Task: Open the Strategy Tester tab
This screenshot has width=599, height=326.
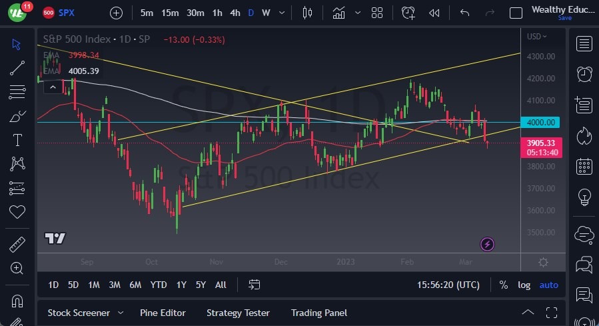Action: [238, 313]
